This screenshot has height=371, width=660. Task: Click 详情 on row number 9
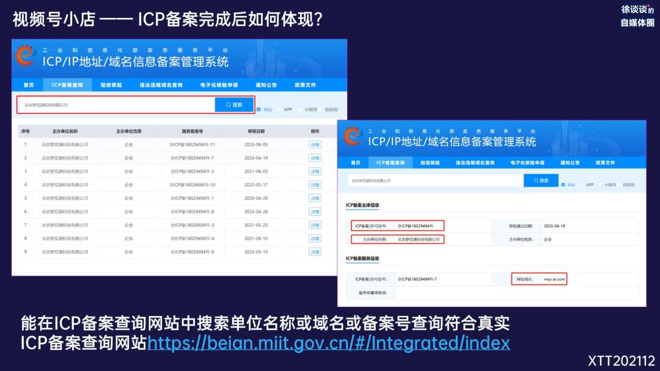(315, 252)
